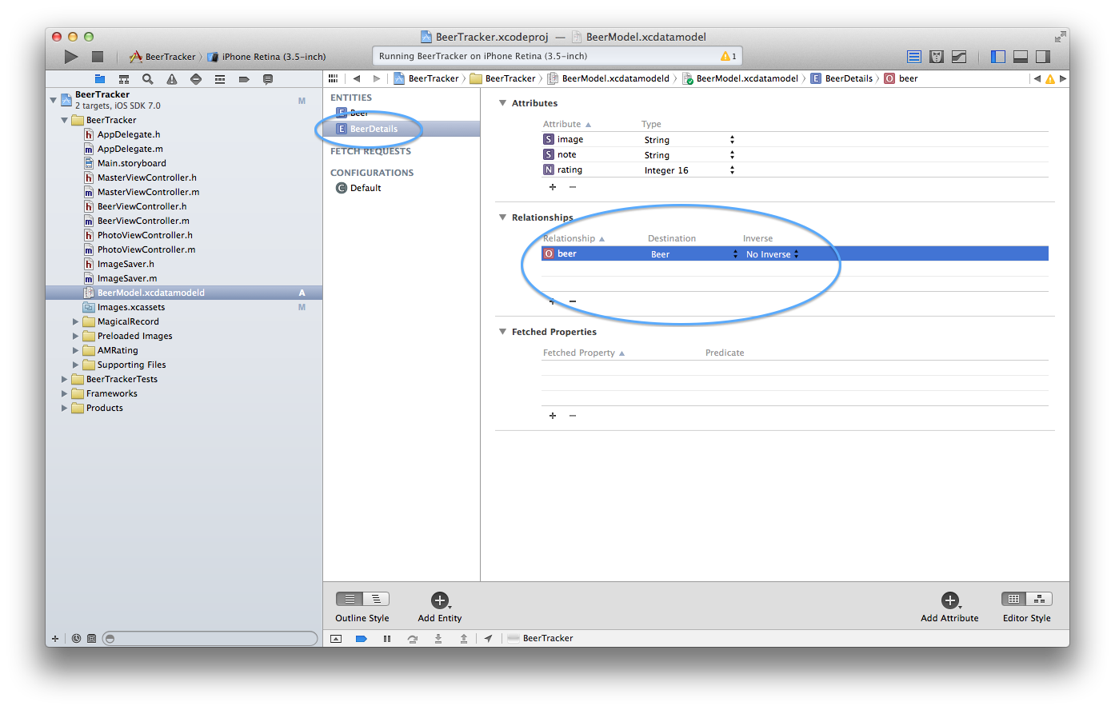Viewport: 1115px width, 710px height.
Task: Open the Test navigator tab
Action: click(x=196, y=79)
